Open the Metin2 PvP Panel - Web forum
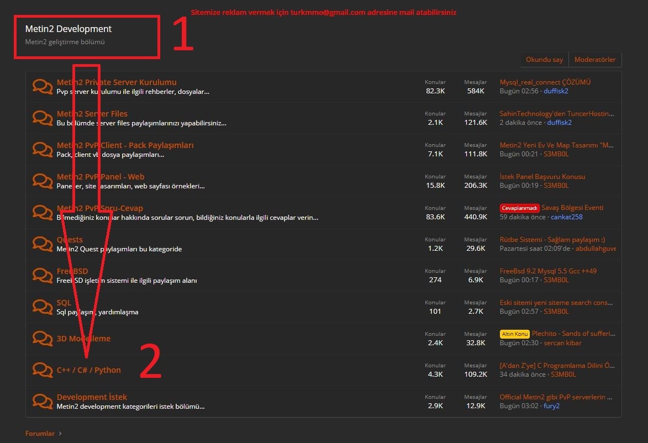 tap(101, 176)
